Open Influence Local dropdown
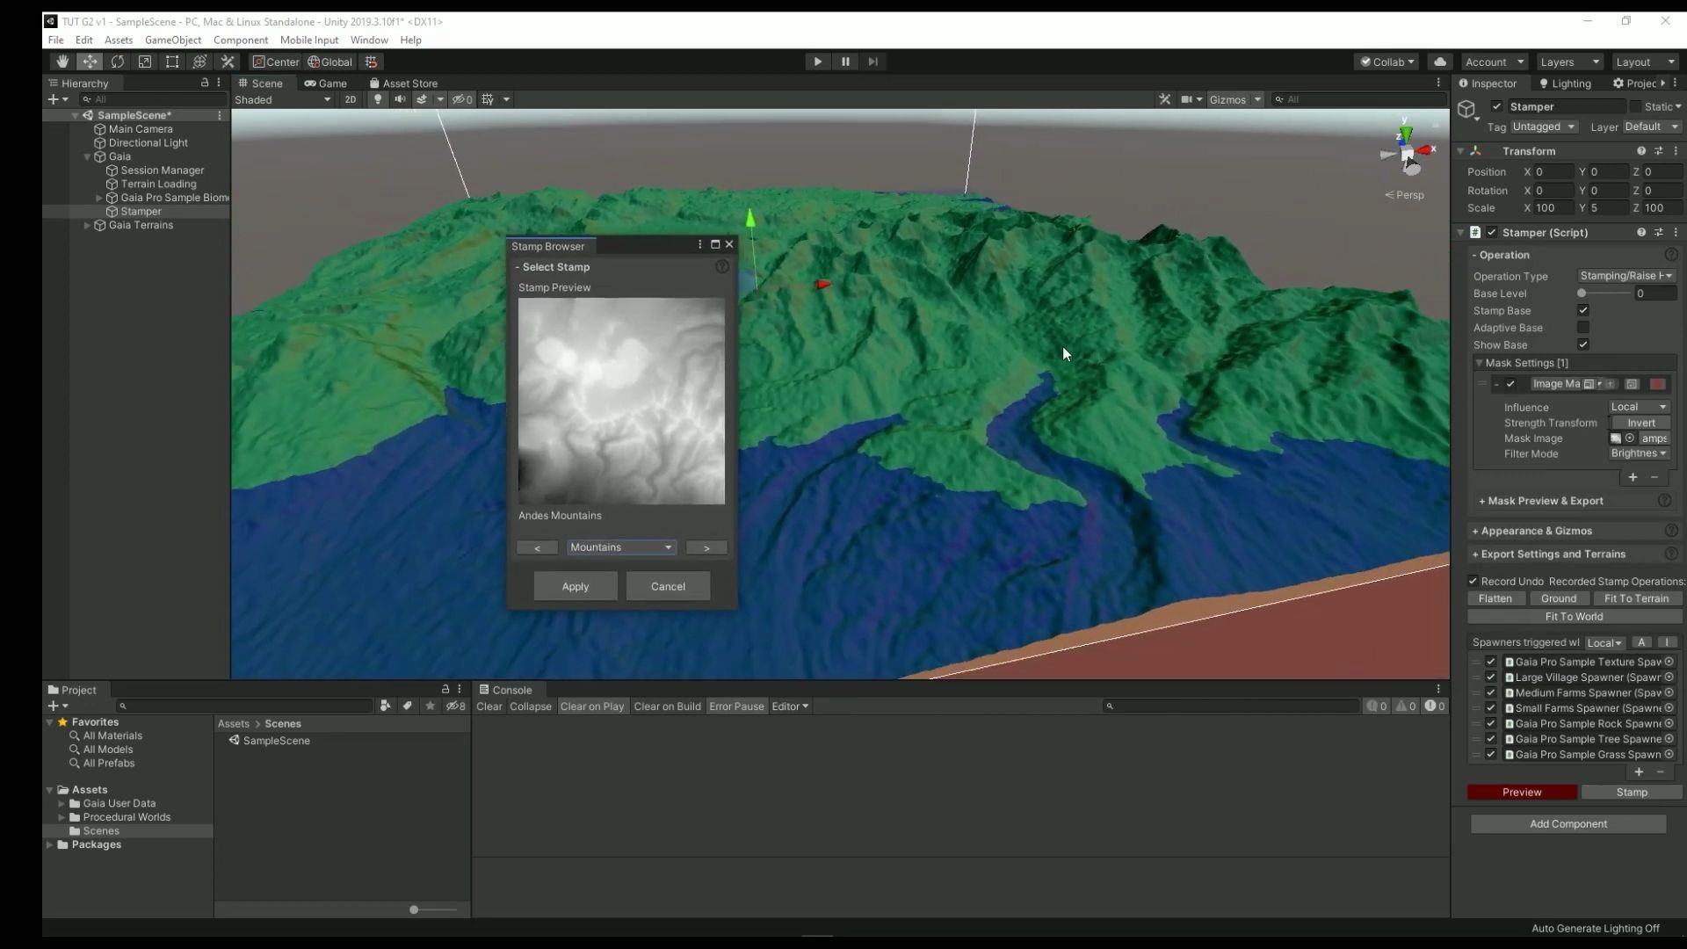The height and width of the screenshot is (949, 1687). (1639, 407)
